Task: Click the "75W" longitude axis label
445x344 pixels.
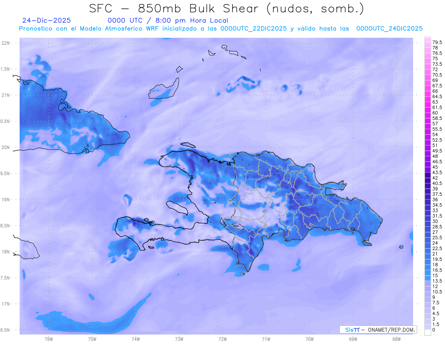Action: [x=92, y=339]
